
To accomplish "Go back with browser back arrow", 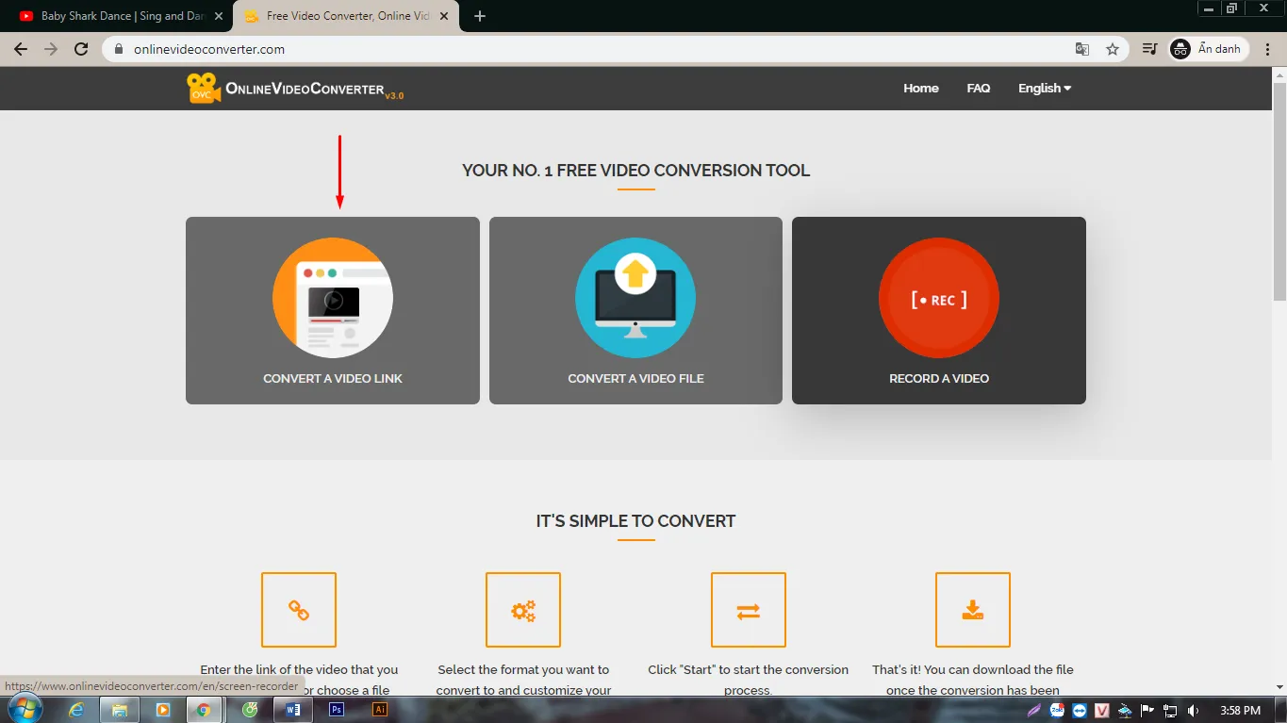I will pos(21,49).
